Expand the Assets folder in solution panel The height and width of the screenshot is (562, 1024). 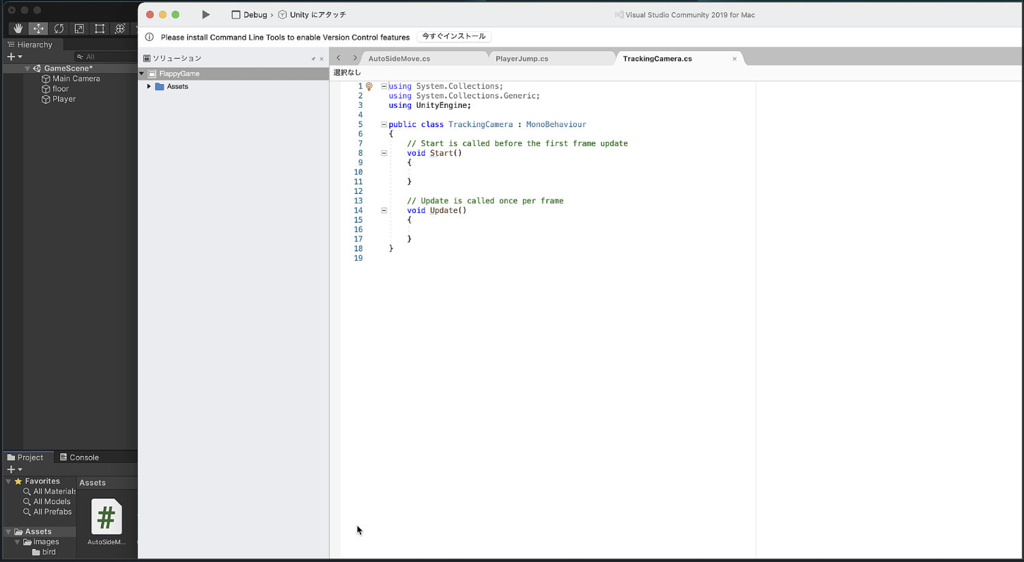tap(149, 87)
